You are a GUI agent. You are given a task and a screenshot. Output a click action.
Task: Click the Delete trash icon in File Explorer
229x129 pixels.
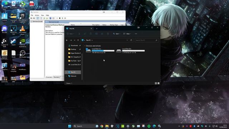point(108,34)
